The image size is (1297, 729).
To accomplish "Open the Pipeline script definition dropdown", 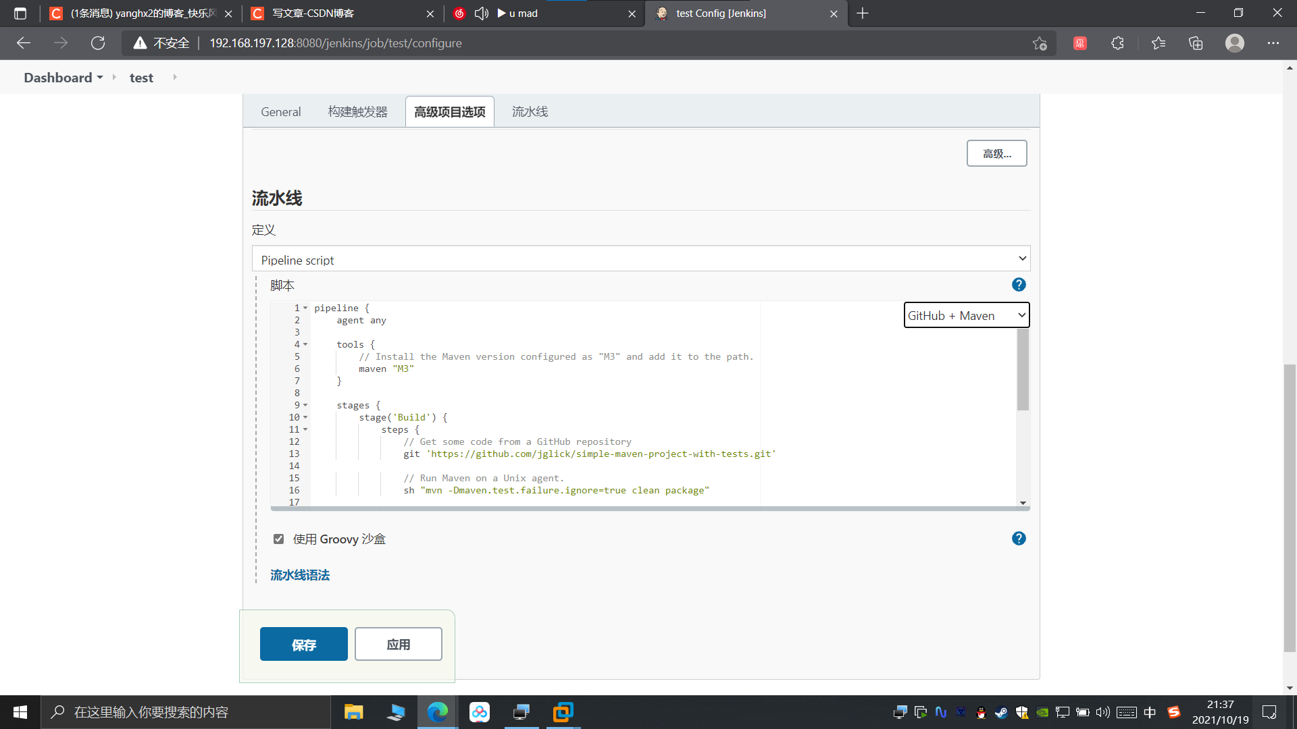I will click(x=640, y=259).
